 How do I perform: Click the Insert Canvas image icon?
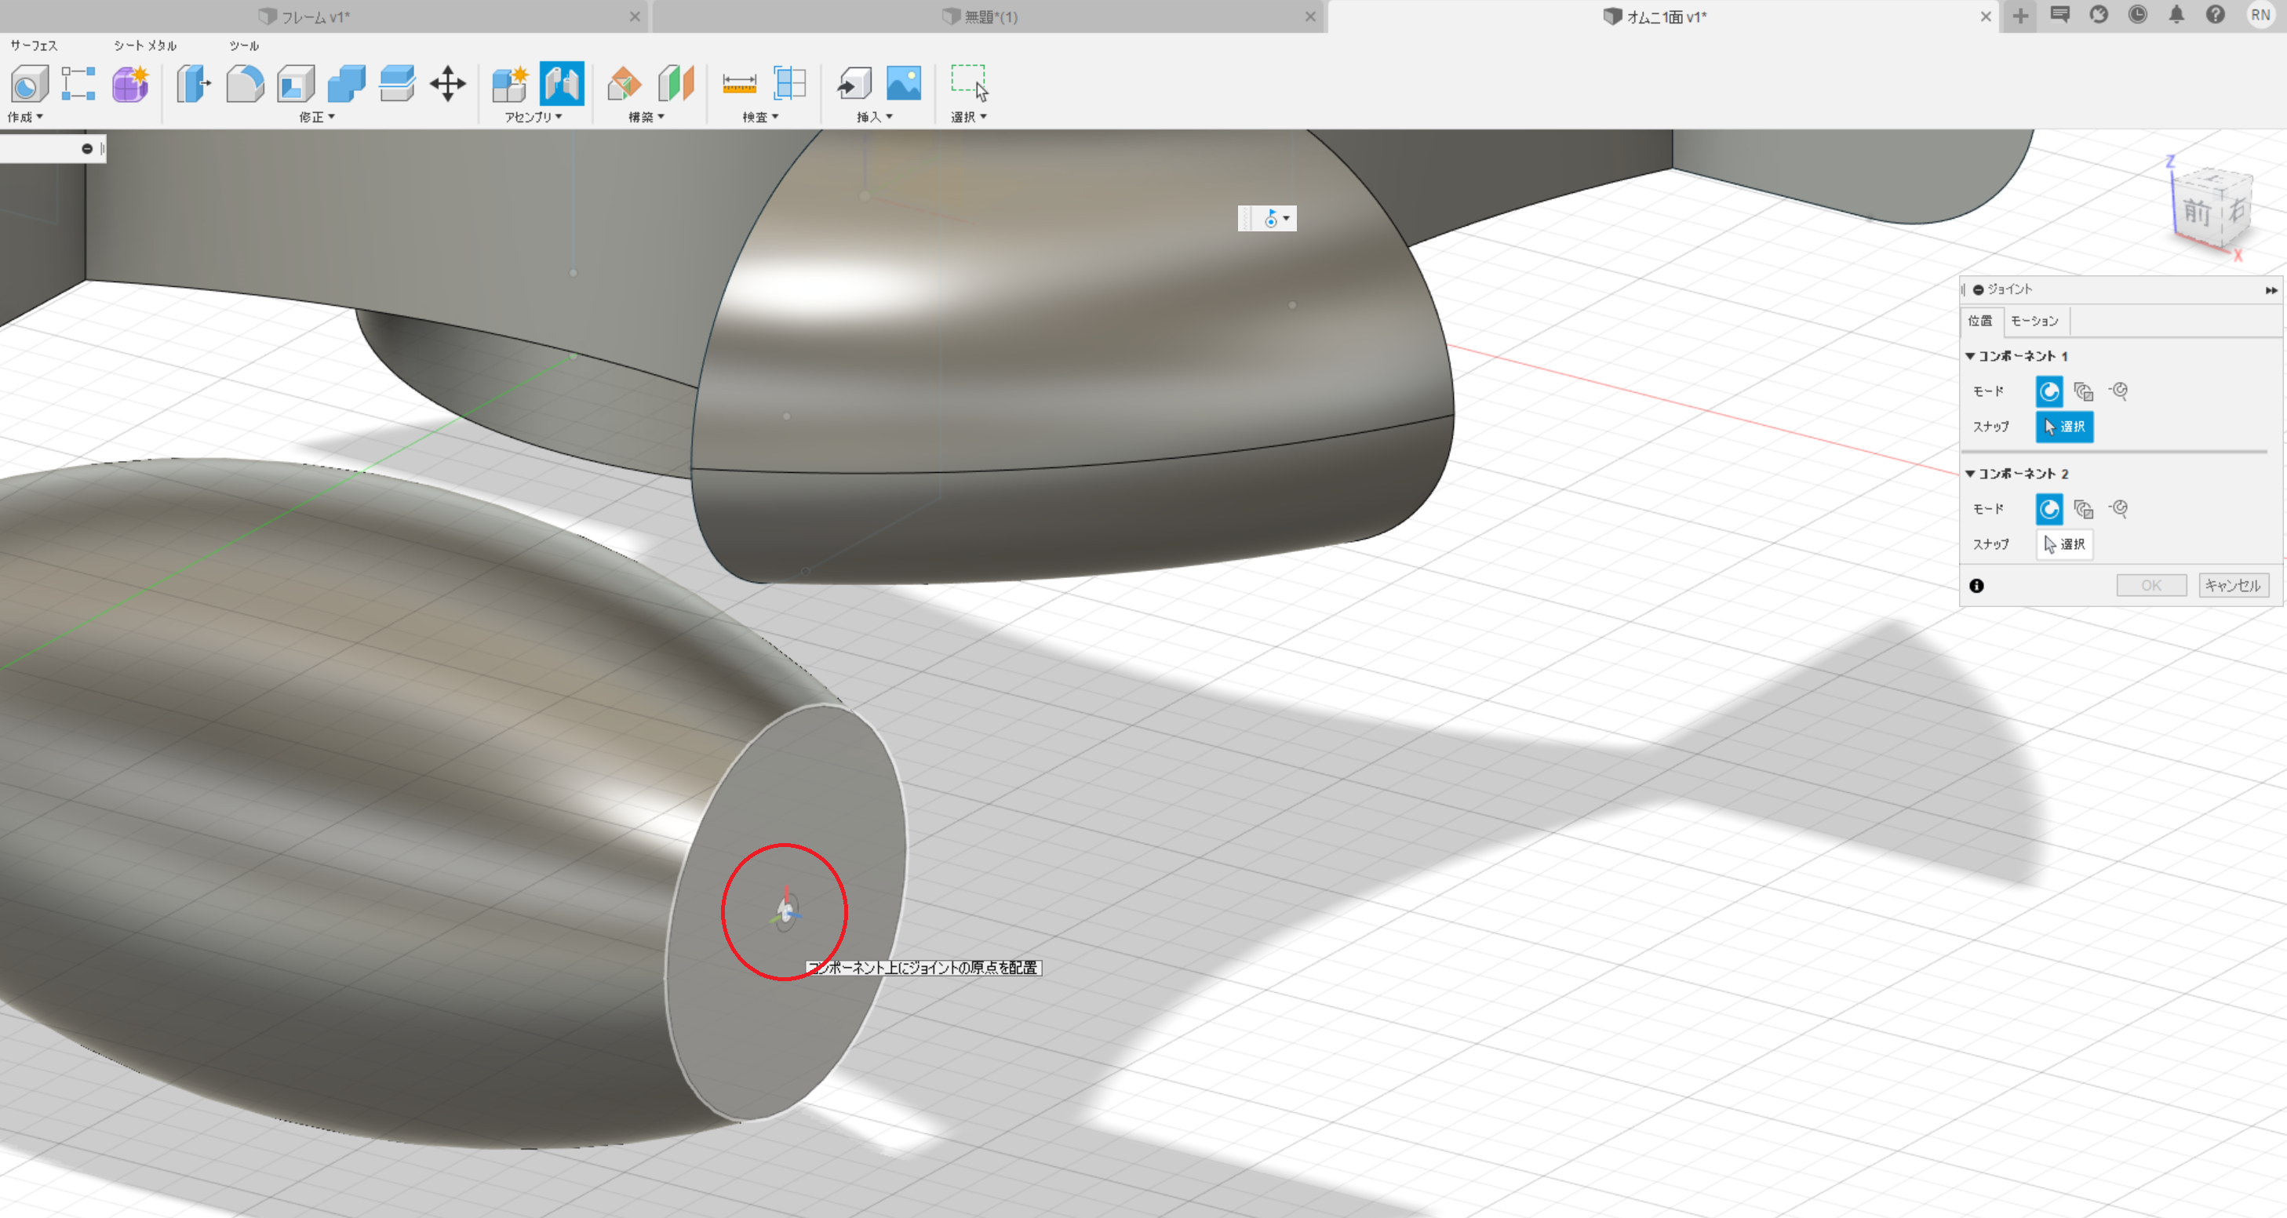904,85
